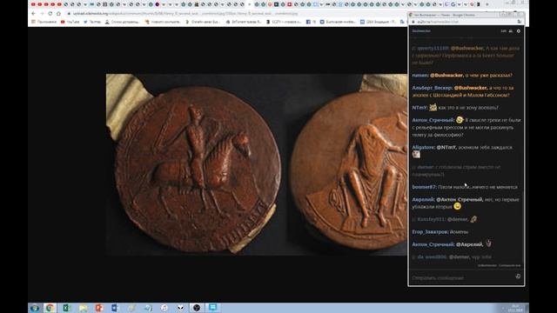Click the right wax seal with seated figure
This screenshot has height=313, width=557.
click(x=349, y=170)
